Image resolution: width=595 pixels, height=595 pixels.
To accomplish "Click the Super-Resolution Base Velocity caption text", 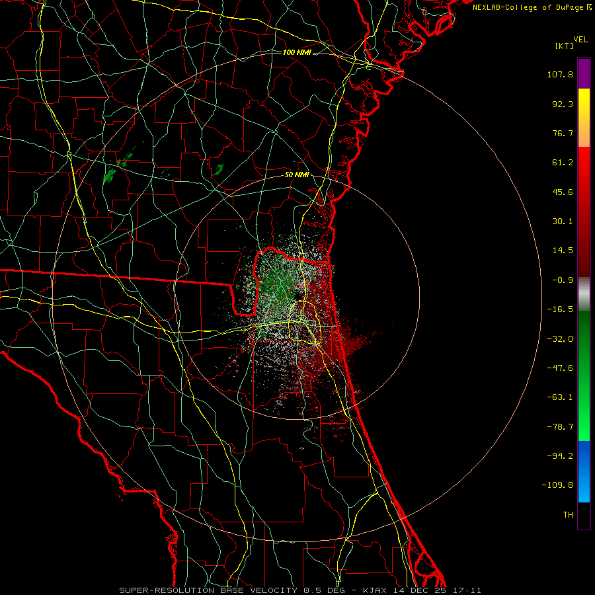I will tap(299, 590).
